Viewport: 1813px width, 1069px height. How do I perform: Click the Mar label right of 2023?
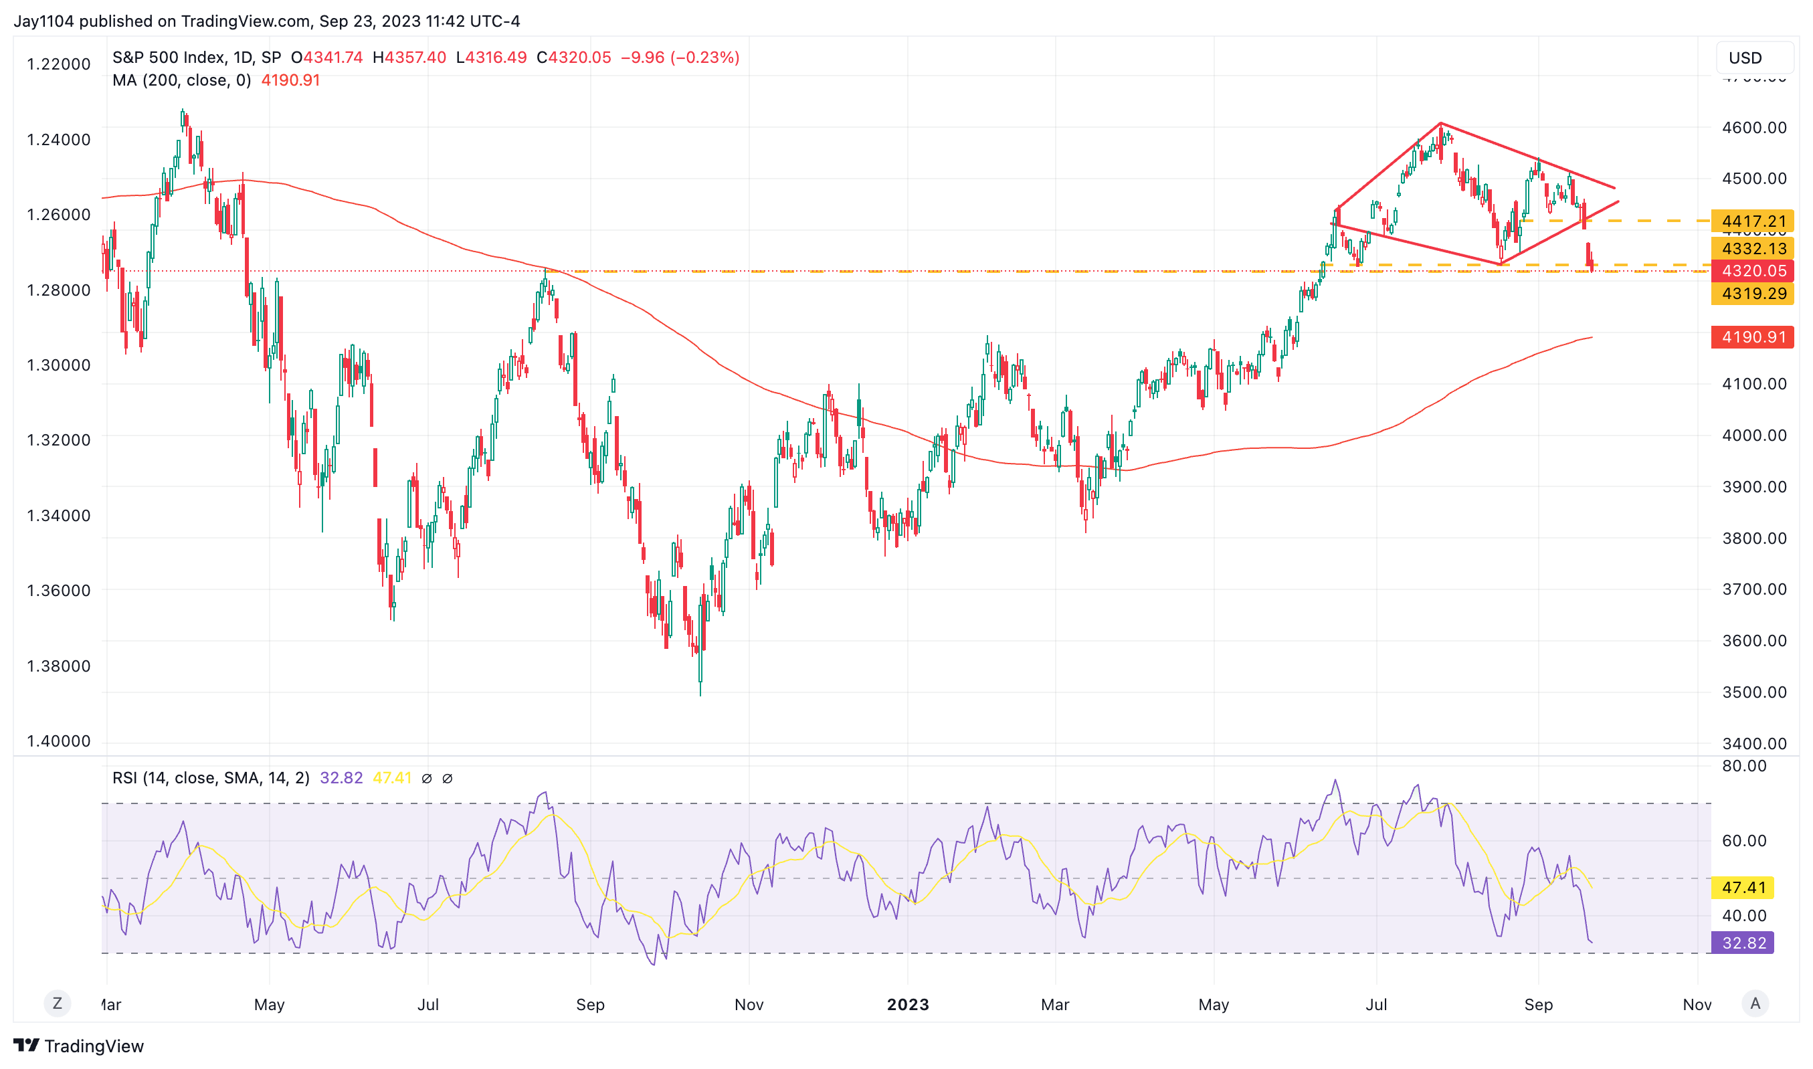[1054, 1004]
